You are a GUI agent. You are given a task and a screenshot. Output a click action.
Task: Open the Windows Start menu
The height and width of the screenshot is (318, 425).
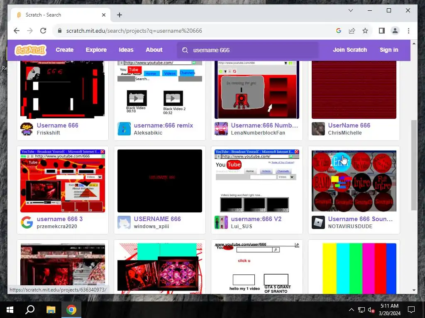10,310
